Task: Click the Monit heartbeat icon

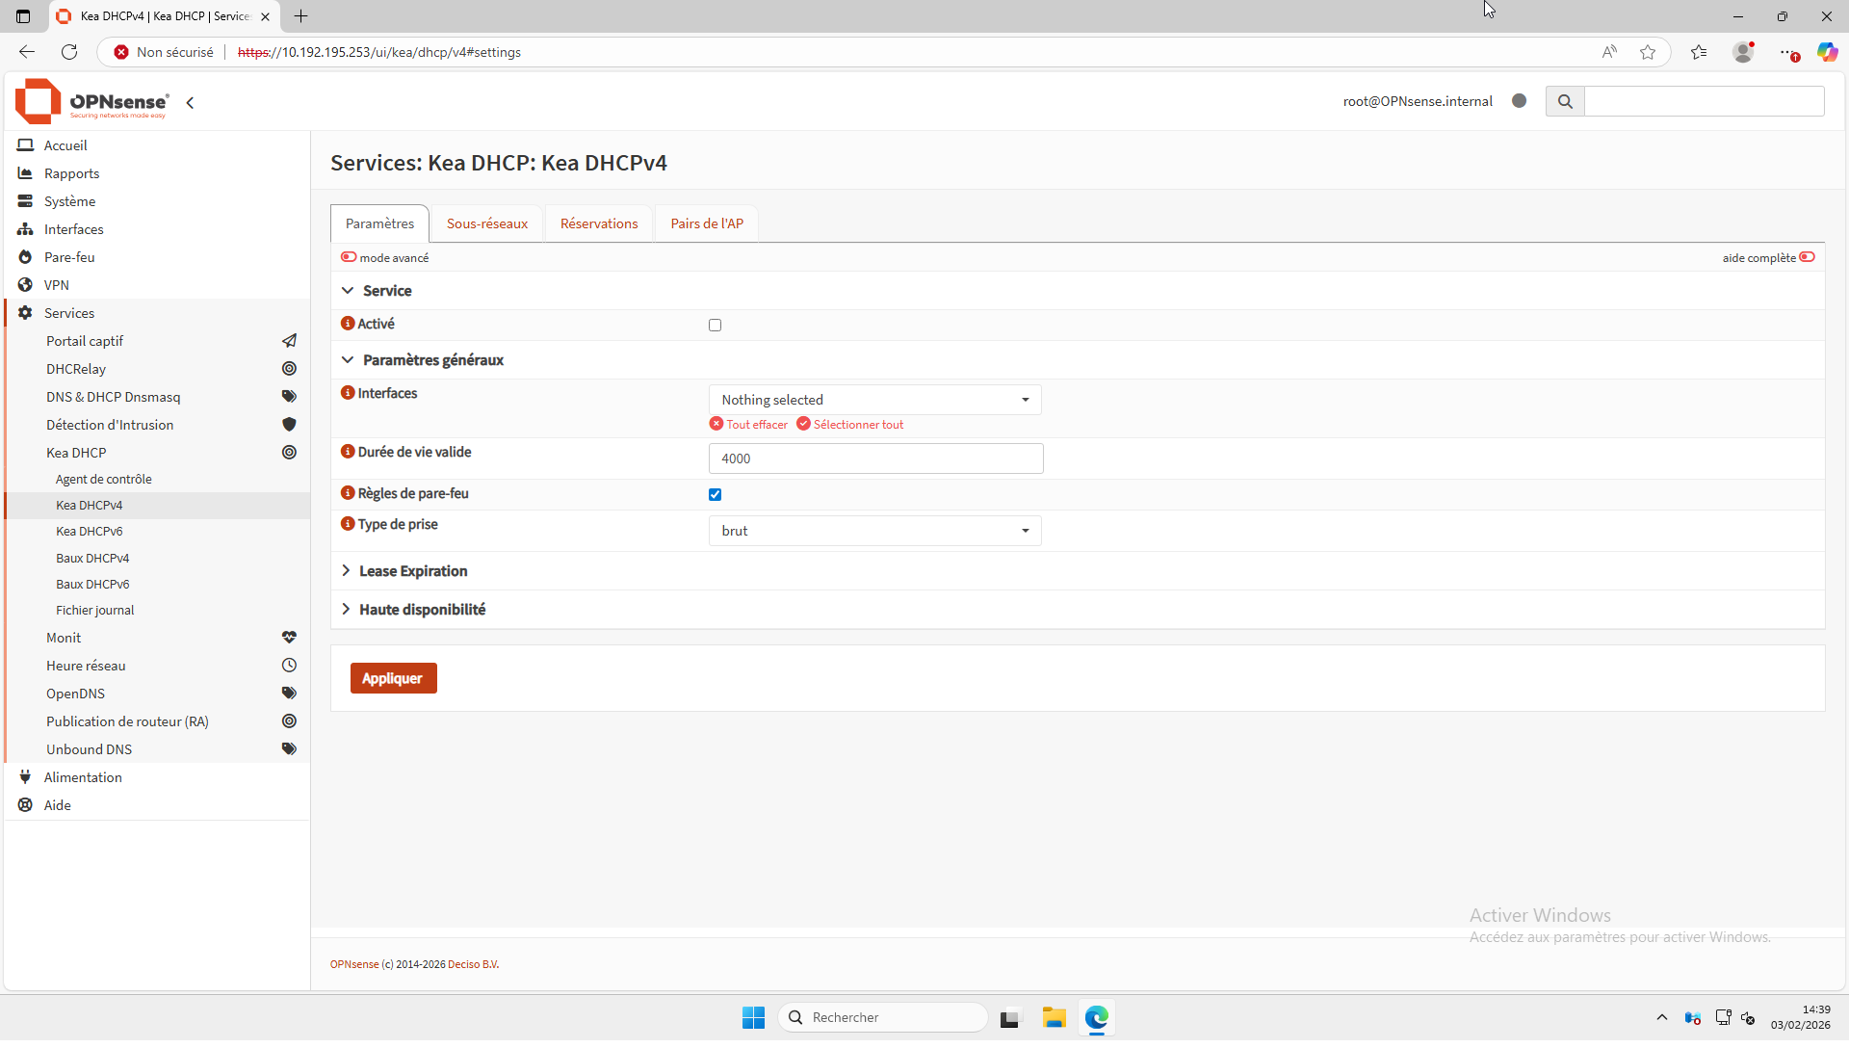Action: [x=289, y=638]
